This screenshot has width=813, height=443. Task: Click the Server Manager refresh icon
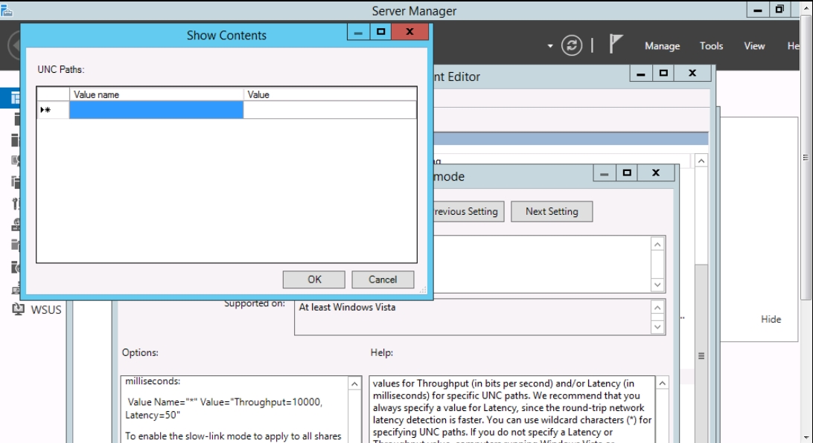point(572,45)
